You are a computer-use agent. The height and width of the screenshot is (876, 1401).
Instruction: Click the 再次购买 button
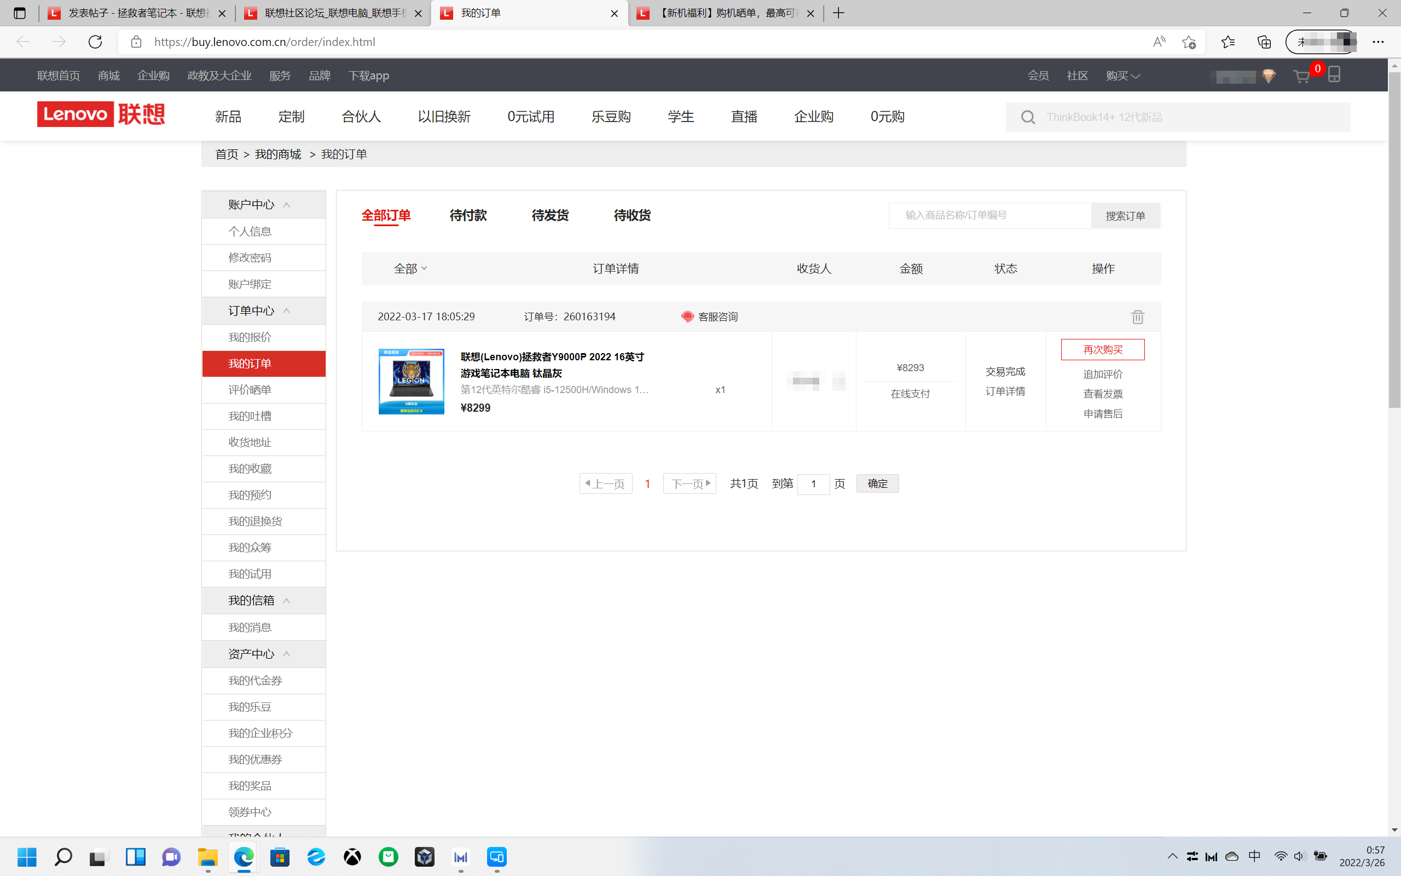pyautogui.click(x=1102, y=349)
